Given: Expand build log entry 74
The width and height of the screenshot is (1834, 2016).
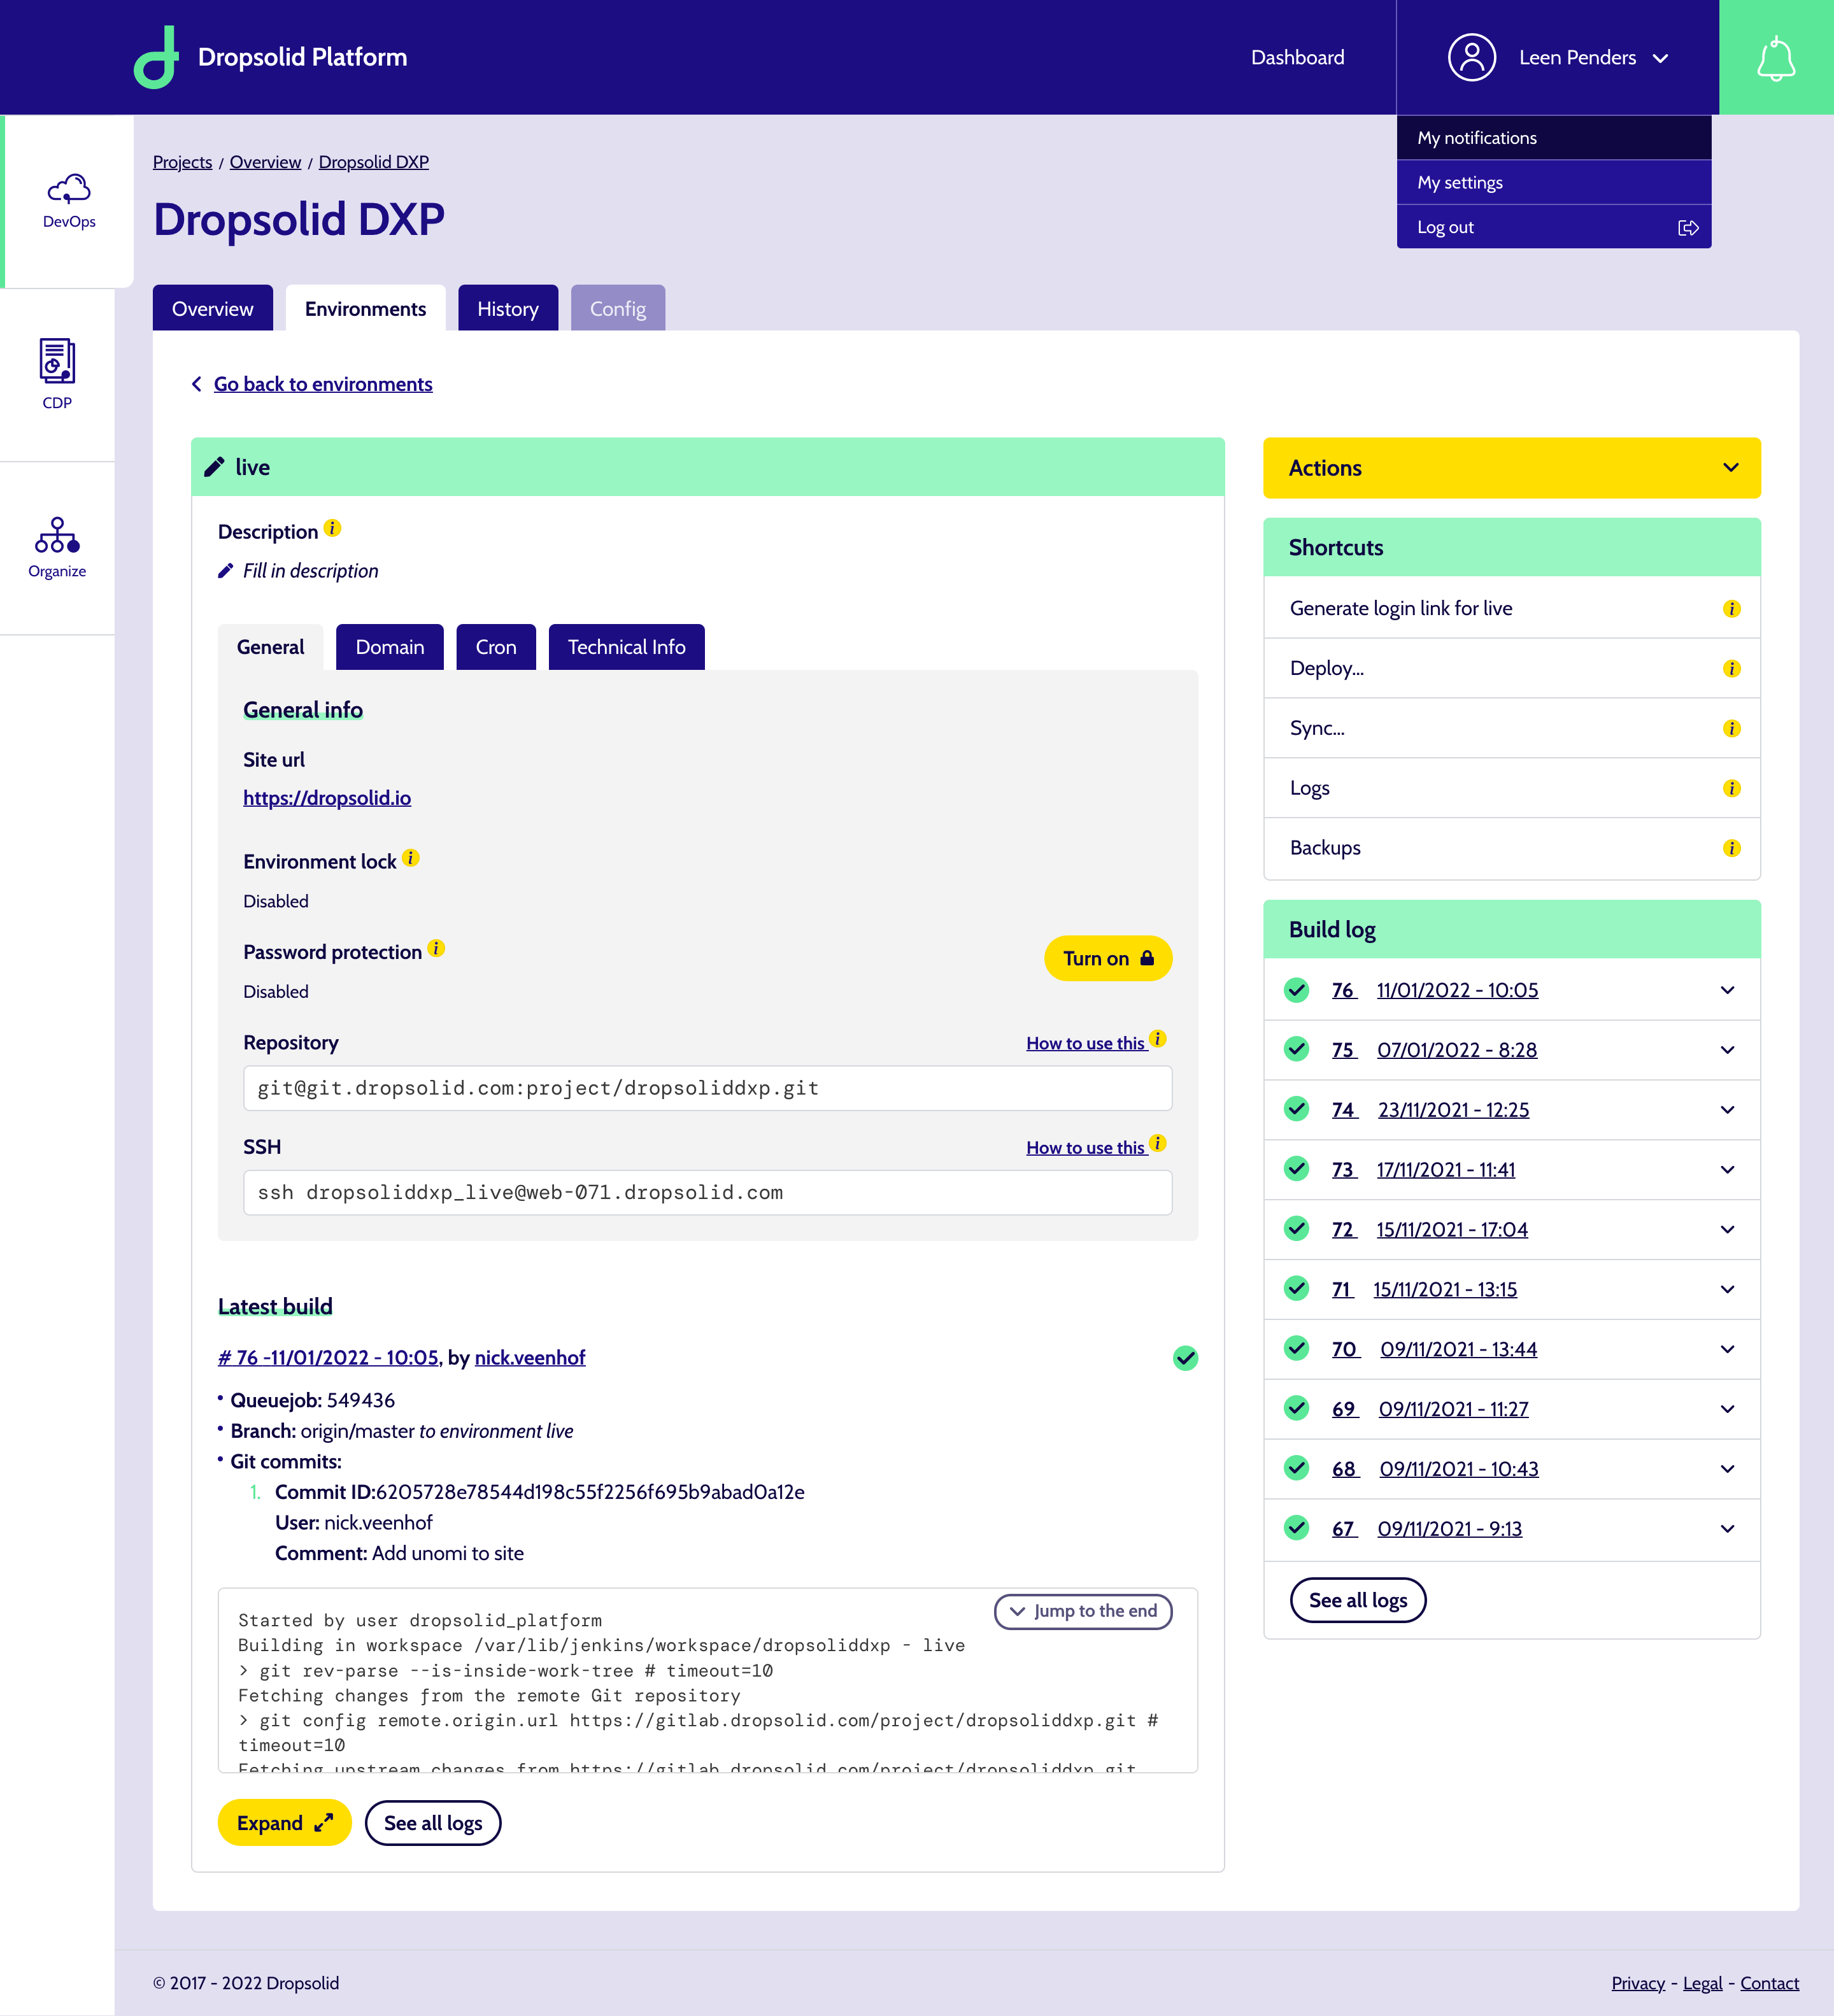Looking at the screenshot, I should click(1727, 1109).
